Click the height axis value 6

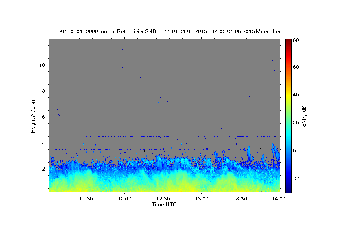click(44, 117)
